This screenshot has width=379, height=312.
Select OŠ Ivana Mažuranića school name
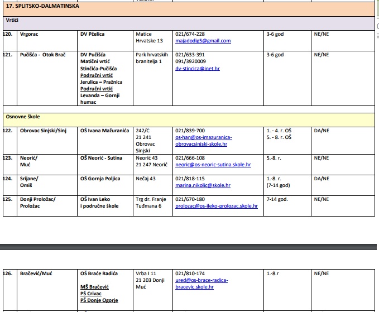click(x=105, y=131)
